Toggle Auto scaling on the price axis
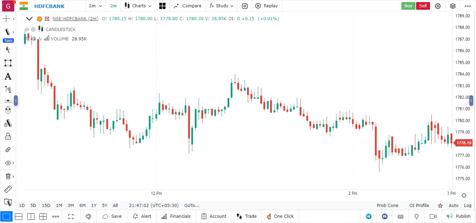Viewport: 476px width, 223px height. click(x=453, y=206)
